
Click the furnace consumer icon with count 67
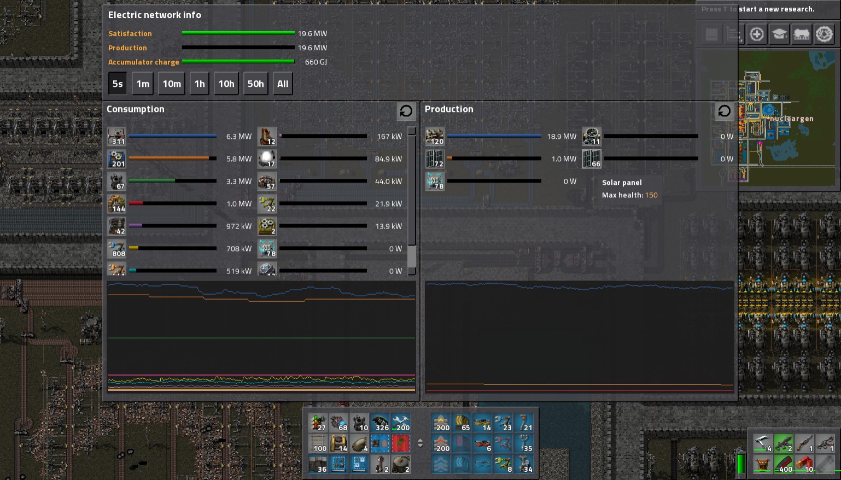pos(116,181)
